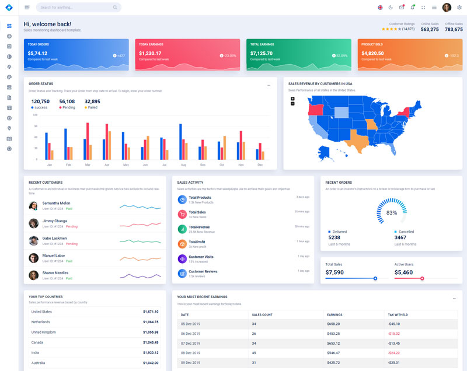Open notifications bell in the top bar

412,8
